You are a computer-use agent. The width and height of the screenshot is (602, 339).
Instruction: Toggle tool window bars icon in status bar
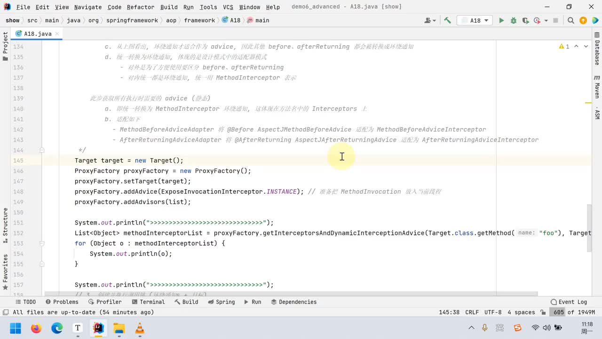coord(5,312)
